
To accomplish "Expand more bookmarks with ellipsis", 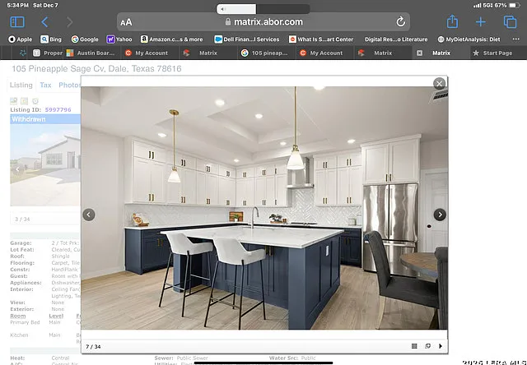I will [x=515, y=39].
